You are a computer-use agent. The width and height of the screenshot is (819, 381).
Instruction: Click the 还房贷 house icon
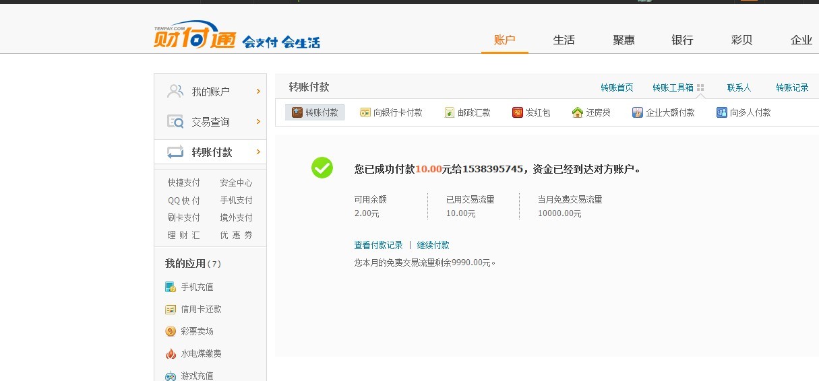577,112
